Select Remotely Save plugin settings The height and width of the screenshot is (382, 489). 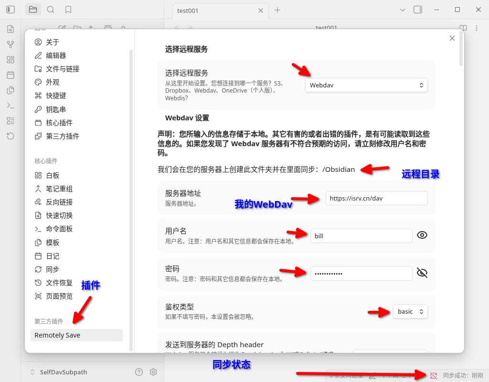tap(76, 335)
